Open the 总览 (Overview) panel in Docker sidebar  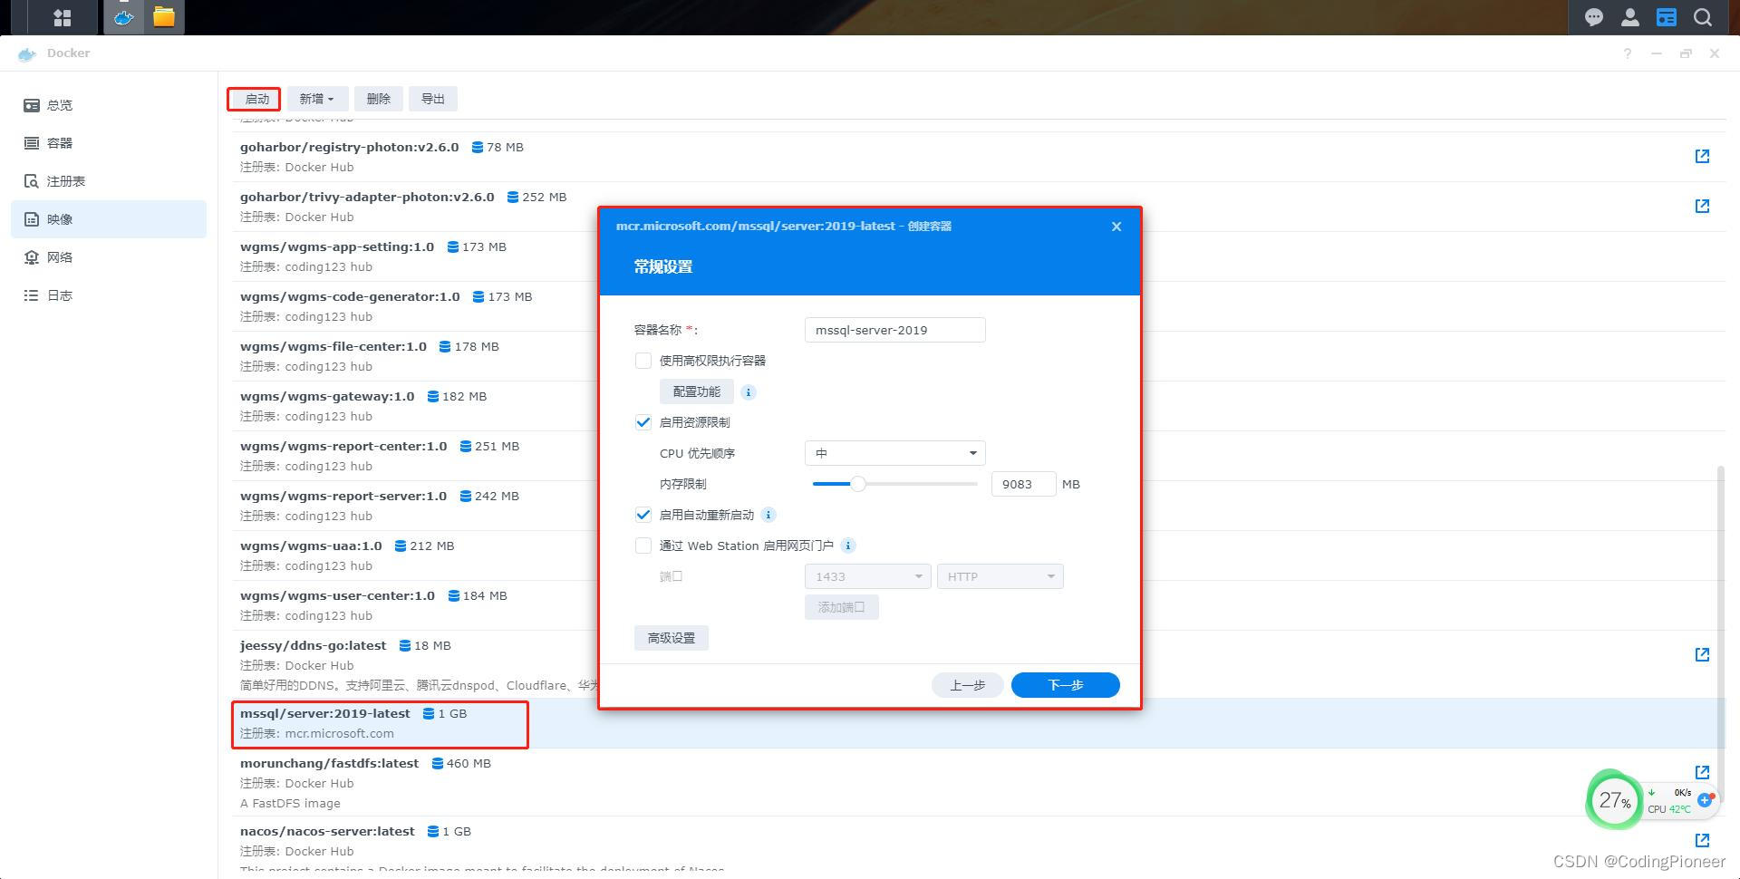[59, 104]
